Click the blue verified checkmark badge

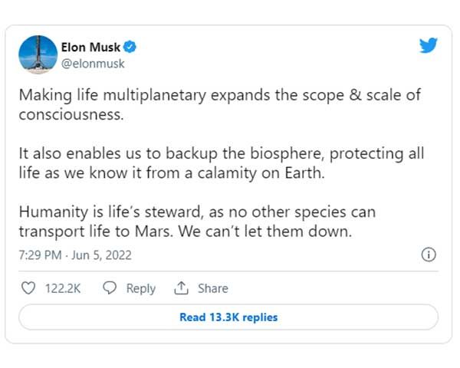[x=130, y=47]
